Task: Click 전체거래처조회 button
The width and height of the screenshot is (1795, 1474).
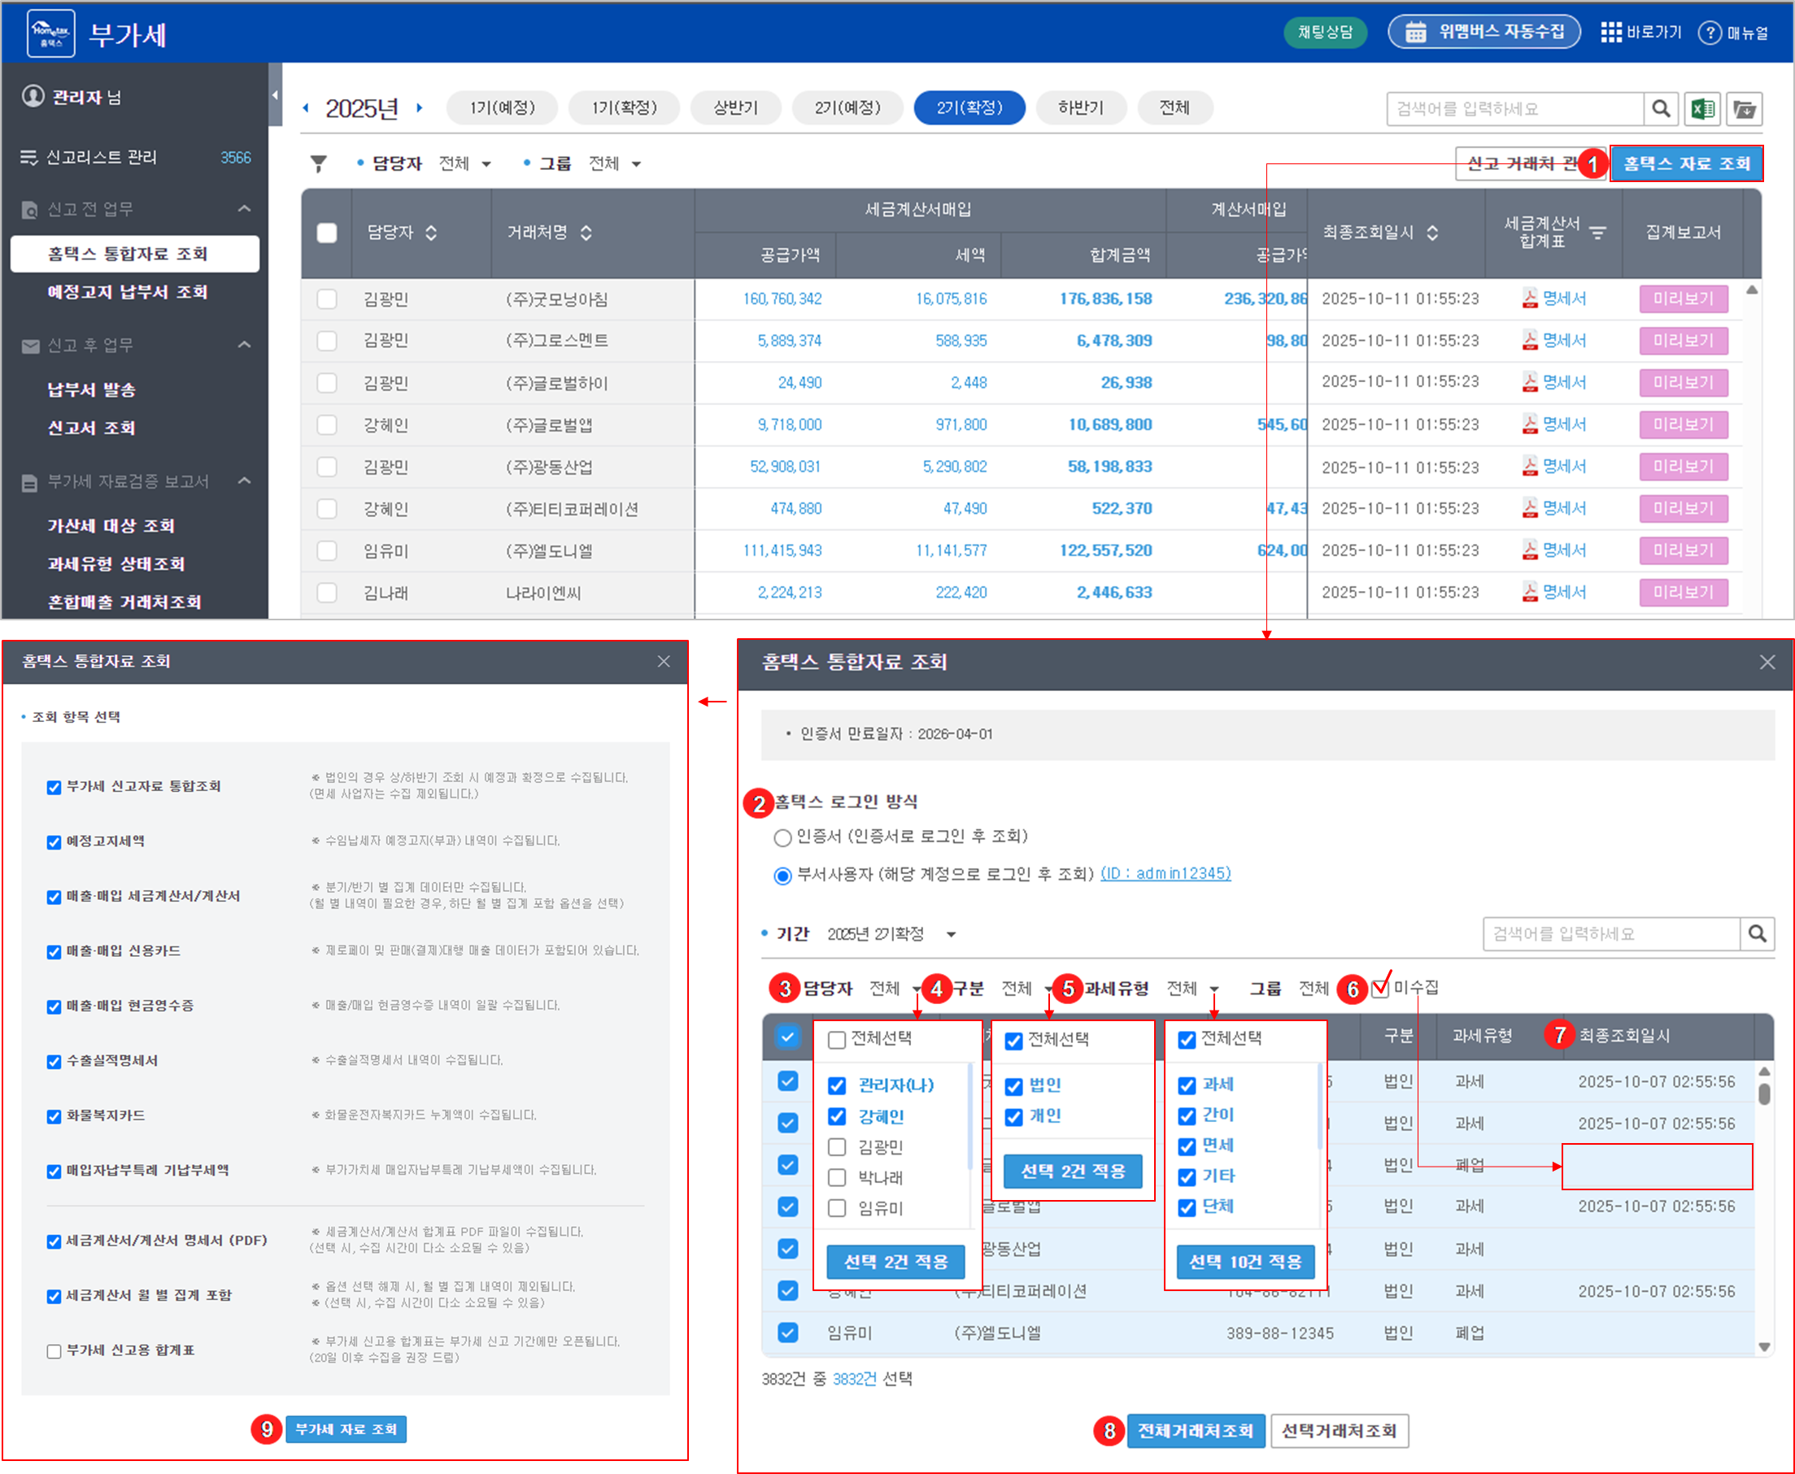Action: tap(1196, 1431)
